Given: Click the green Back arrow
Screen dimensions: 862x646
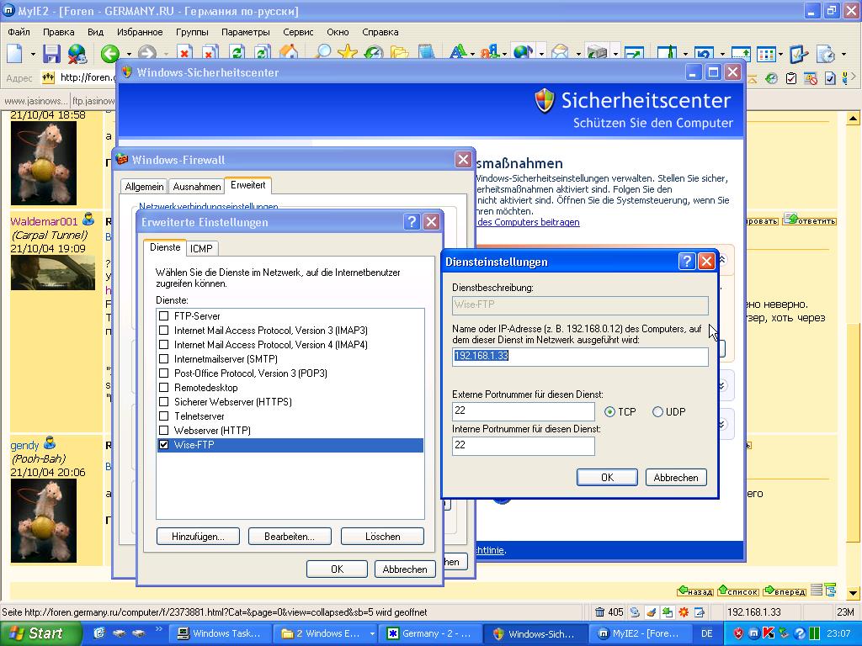Looking at the screenshot, I should click(x=110, y=53).
